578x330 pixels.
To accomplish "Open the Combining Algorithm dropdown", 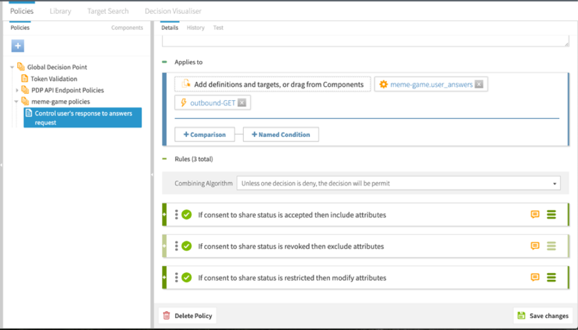I will click(x=398, y=183).
